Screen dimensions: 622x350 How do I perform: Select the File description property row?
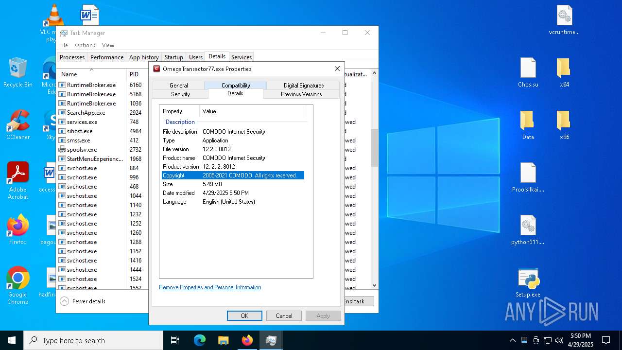[233, 132]
